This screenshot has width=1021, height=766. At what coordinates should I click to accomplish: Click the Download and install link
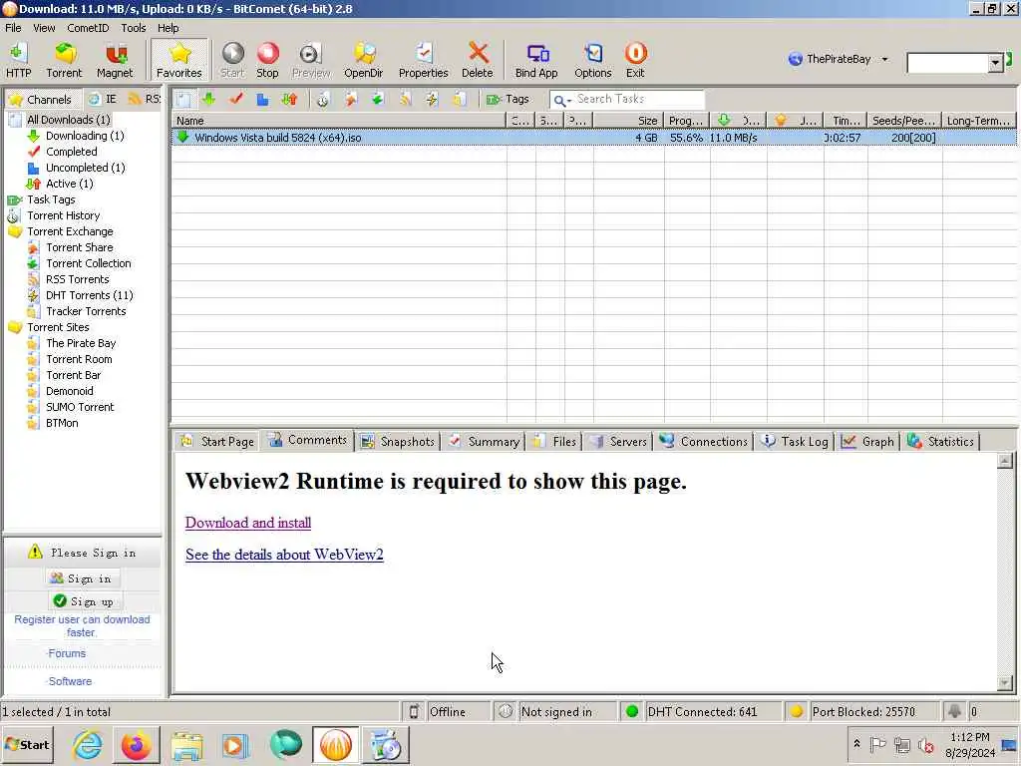coord(248,523)
